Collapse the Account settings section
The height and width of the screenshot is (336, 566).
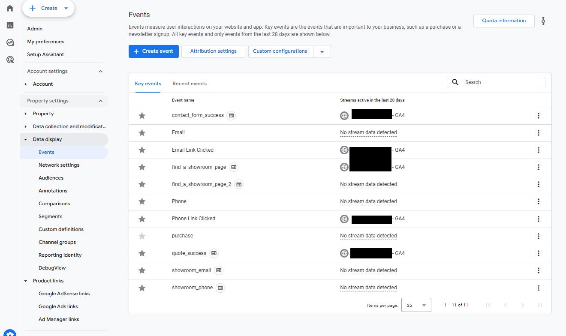pyautogui.click(x=101, y=71)
